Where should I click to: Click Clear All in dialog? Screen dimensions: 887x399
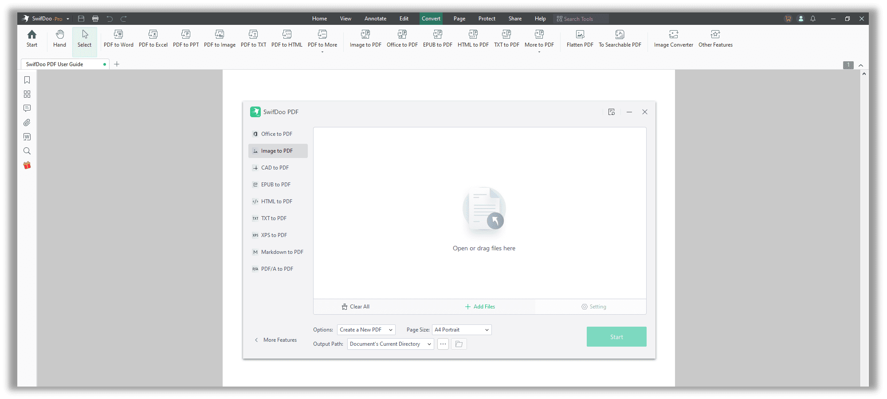click(356, 307)
